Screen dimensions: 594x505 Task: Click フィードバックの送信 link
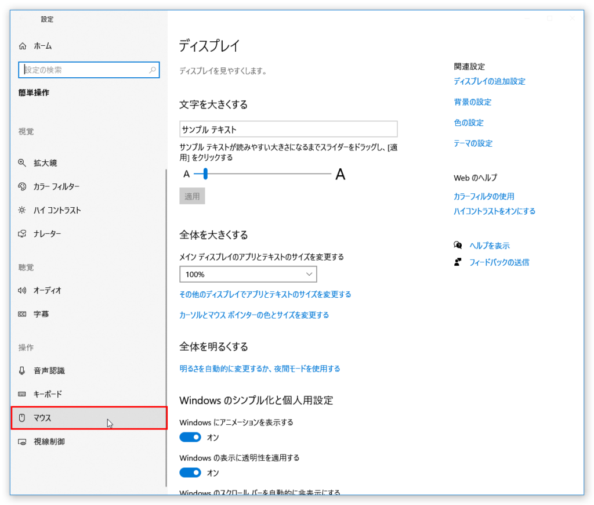(x=499, y=262)
